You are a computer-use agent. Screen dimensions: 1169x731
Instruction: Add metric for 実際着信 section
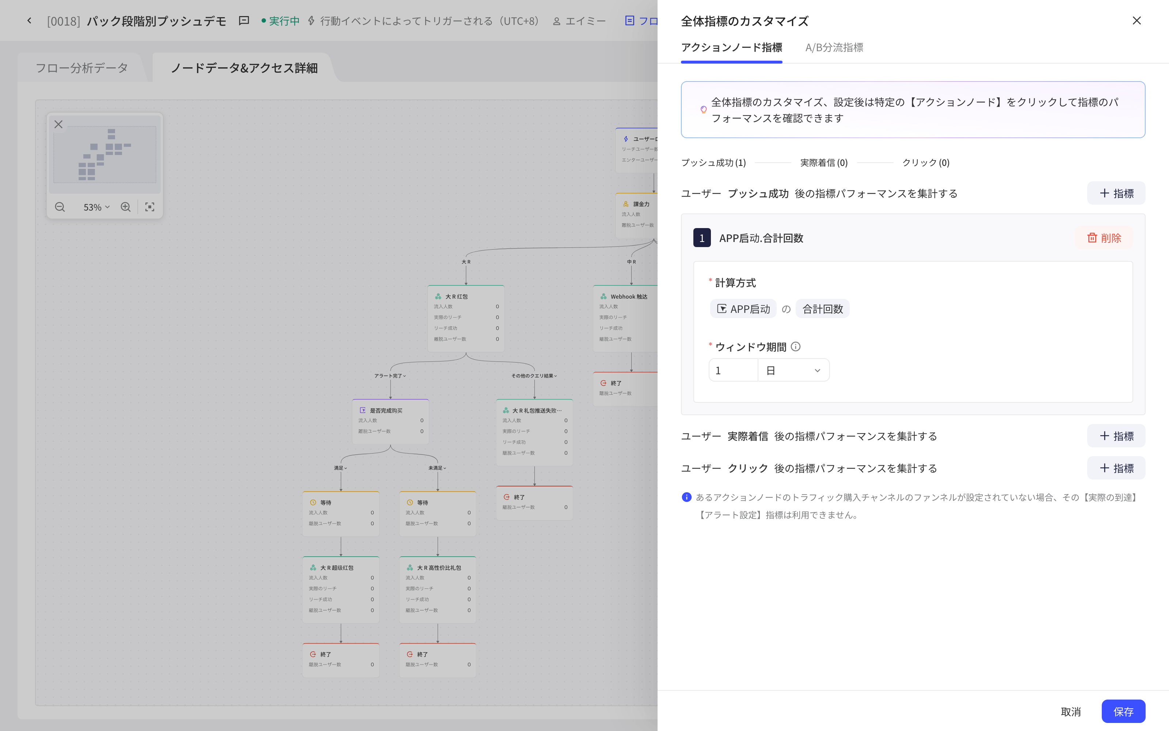tap(1116, 436)
